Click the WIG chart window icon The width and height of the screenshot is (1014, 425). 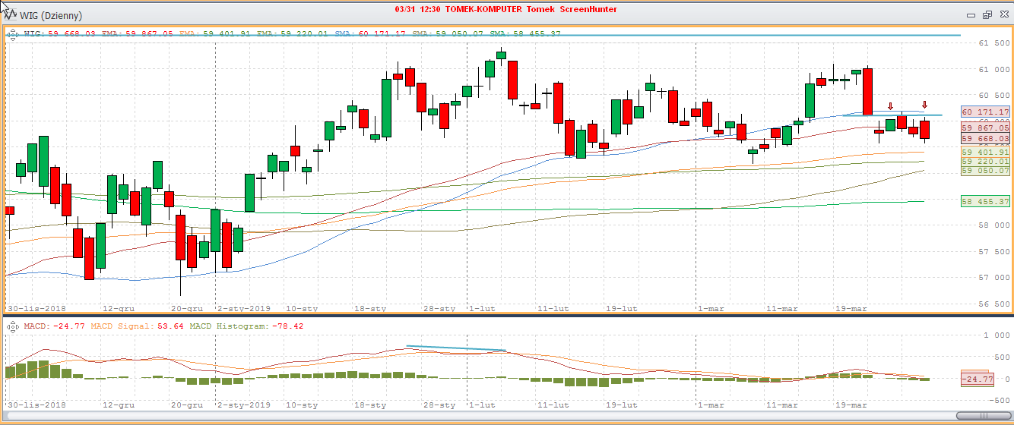coord(9,15)
